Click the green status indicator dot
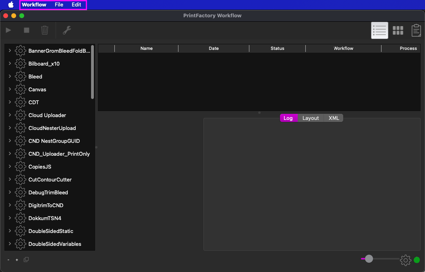425x272 pixels. (x=417, y=260)
